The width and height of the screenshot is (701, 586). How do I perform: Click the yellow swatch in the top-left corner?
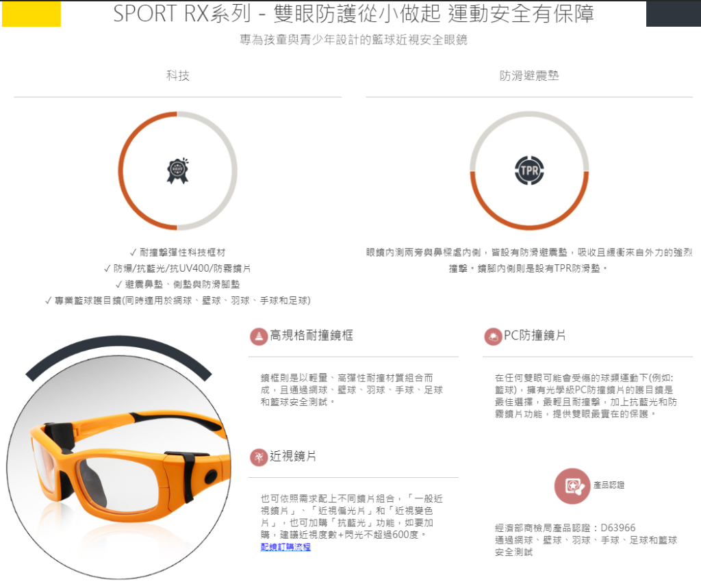(x=32, y=14)
